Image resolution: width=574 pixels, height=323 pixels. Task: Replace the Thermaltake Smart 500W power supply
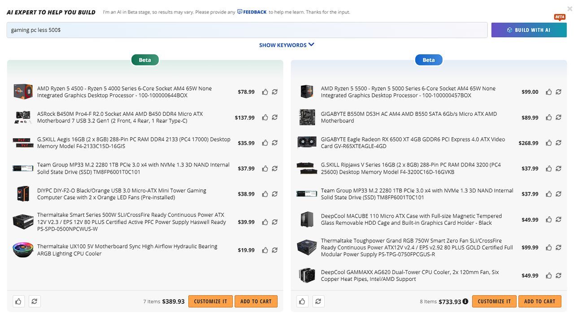(x=274, y=222)
